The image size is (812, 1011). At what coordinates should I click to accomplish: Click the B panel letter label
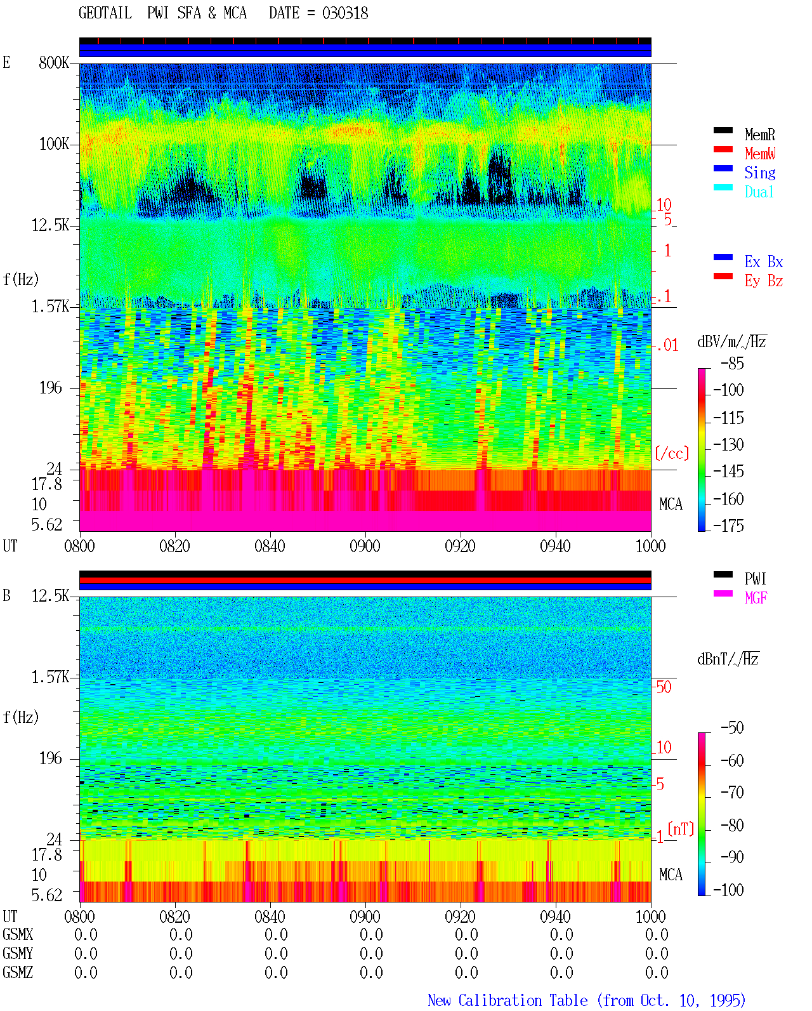(x=6, y=596)
